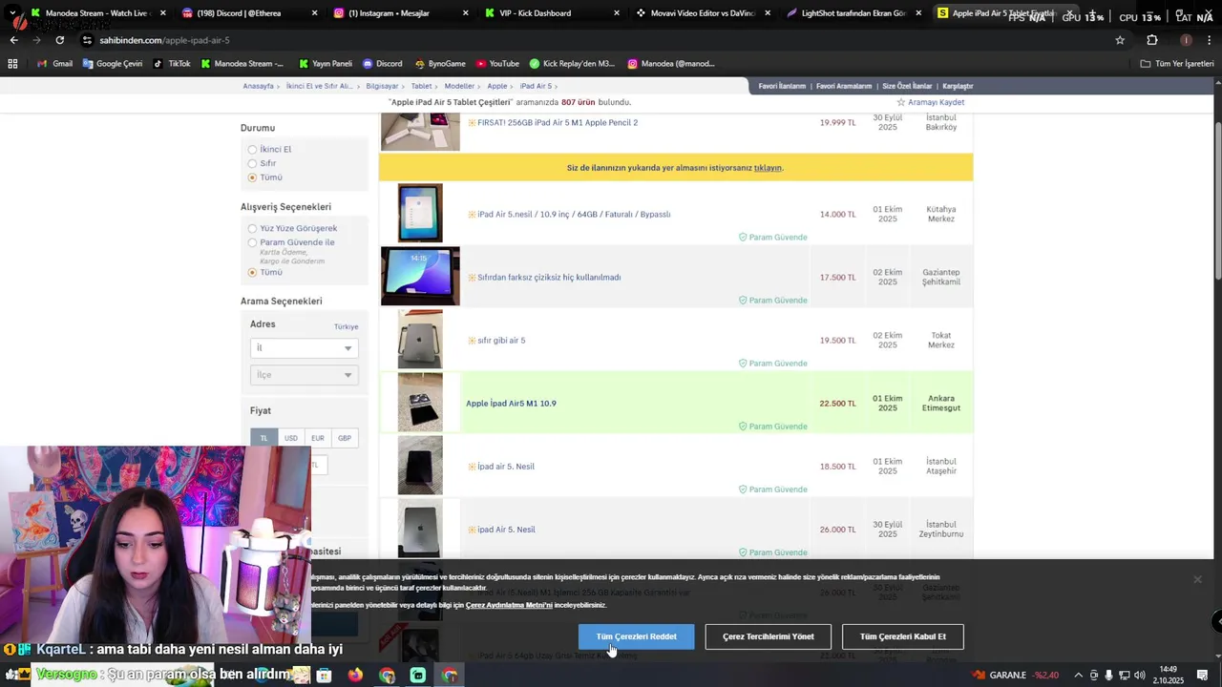
Task: Choose TL currency toggle
Action: tap(264, 438)
